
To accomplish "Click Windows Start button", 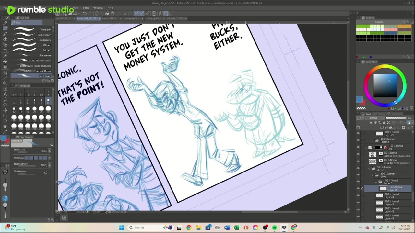I will tap(122, 227).
